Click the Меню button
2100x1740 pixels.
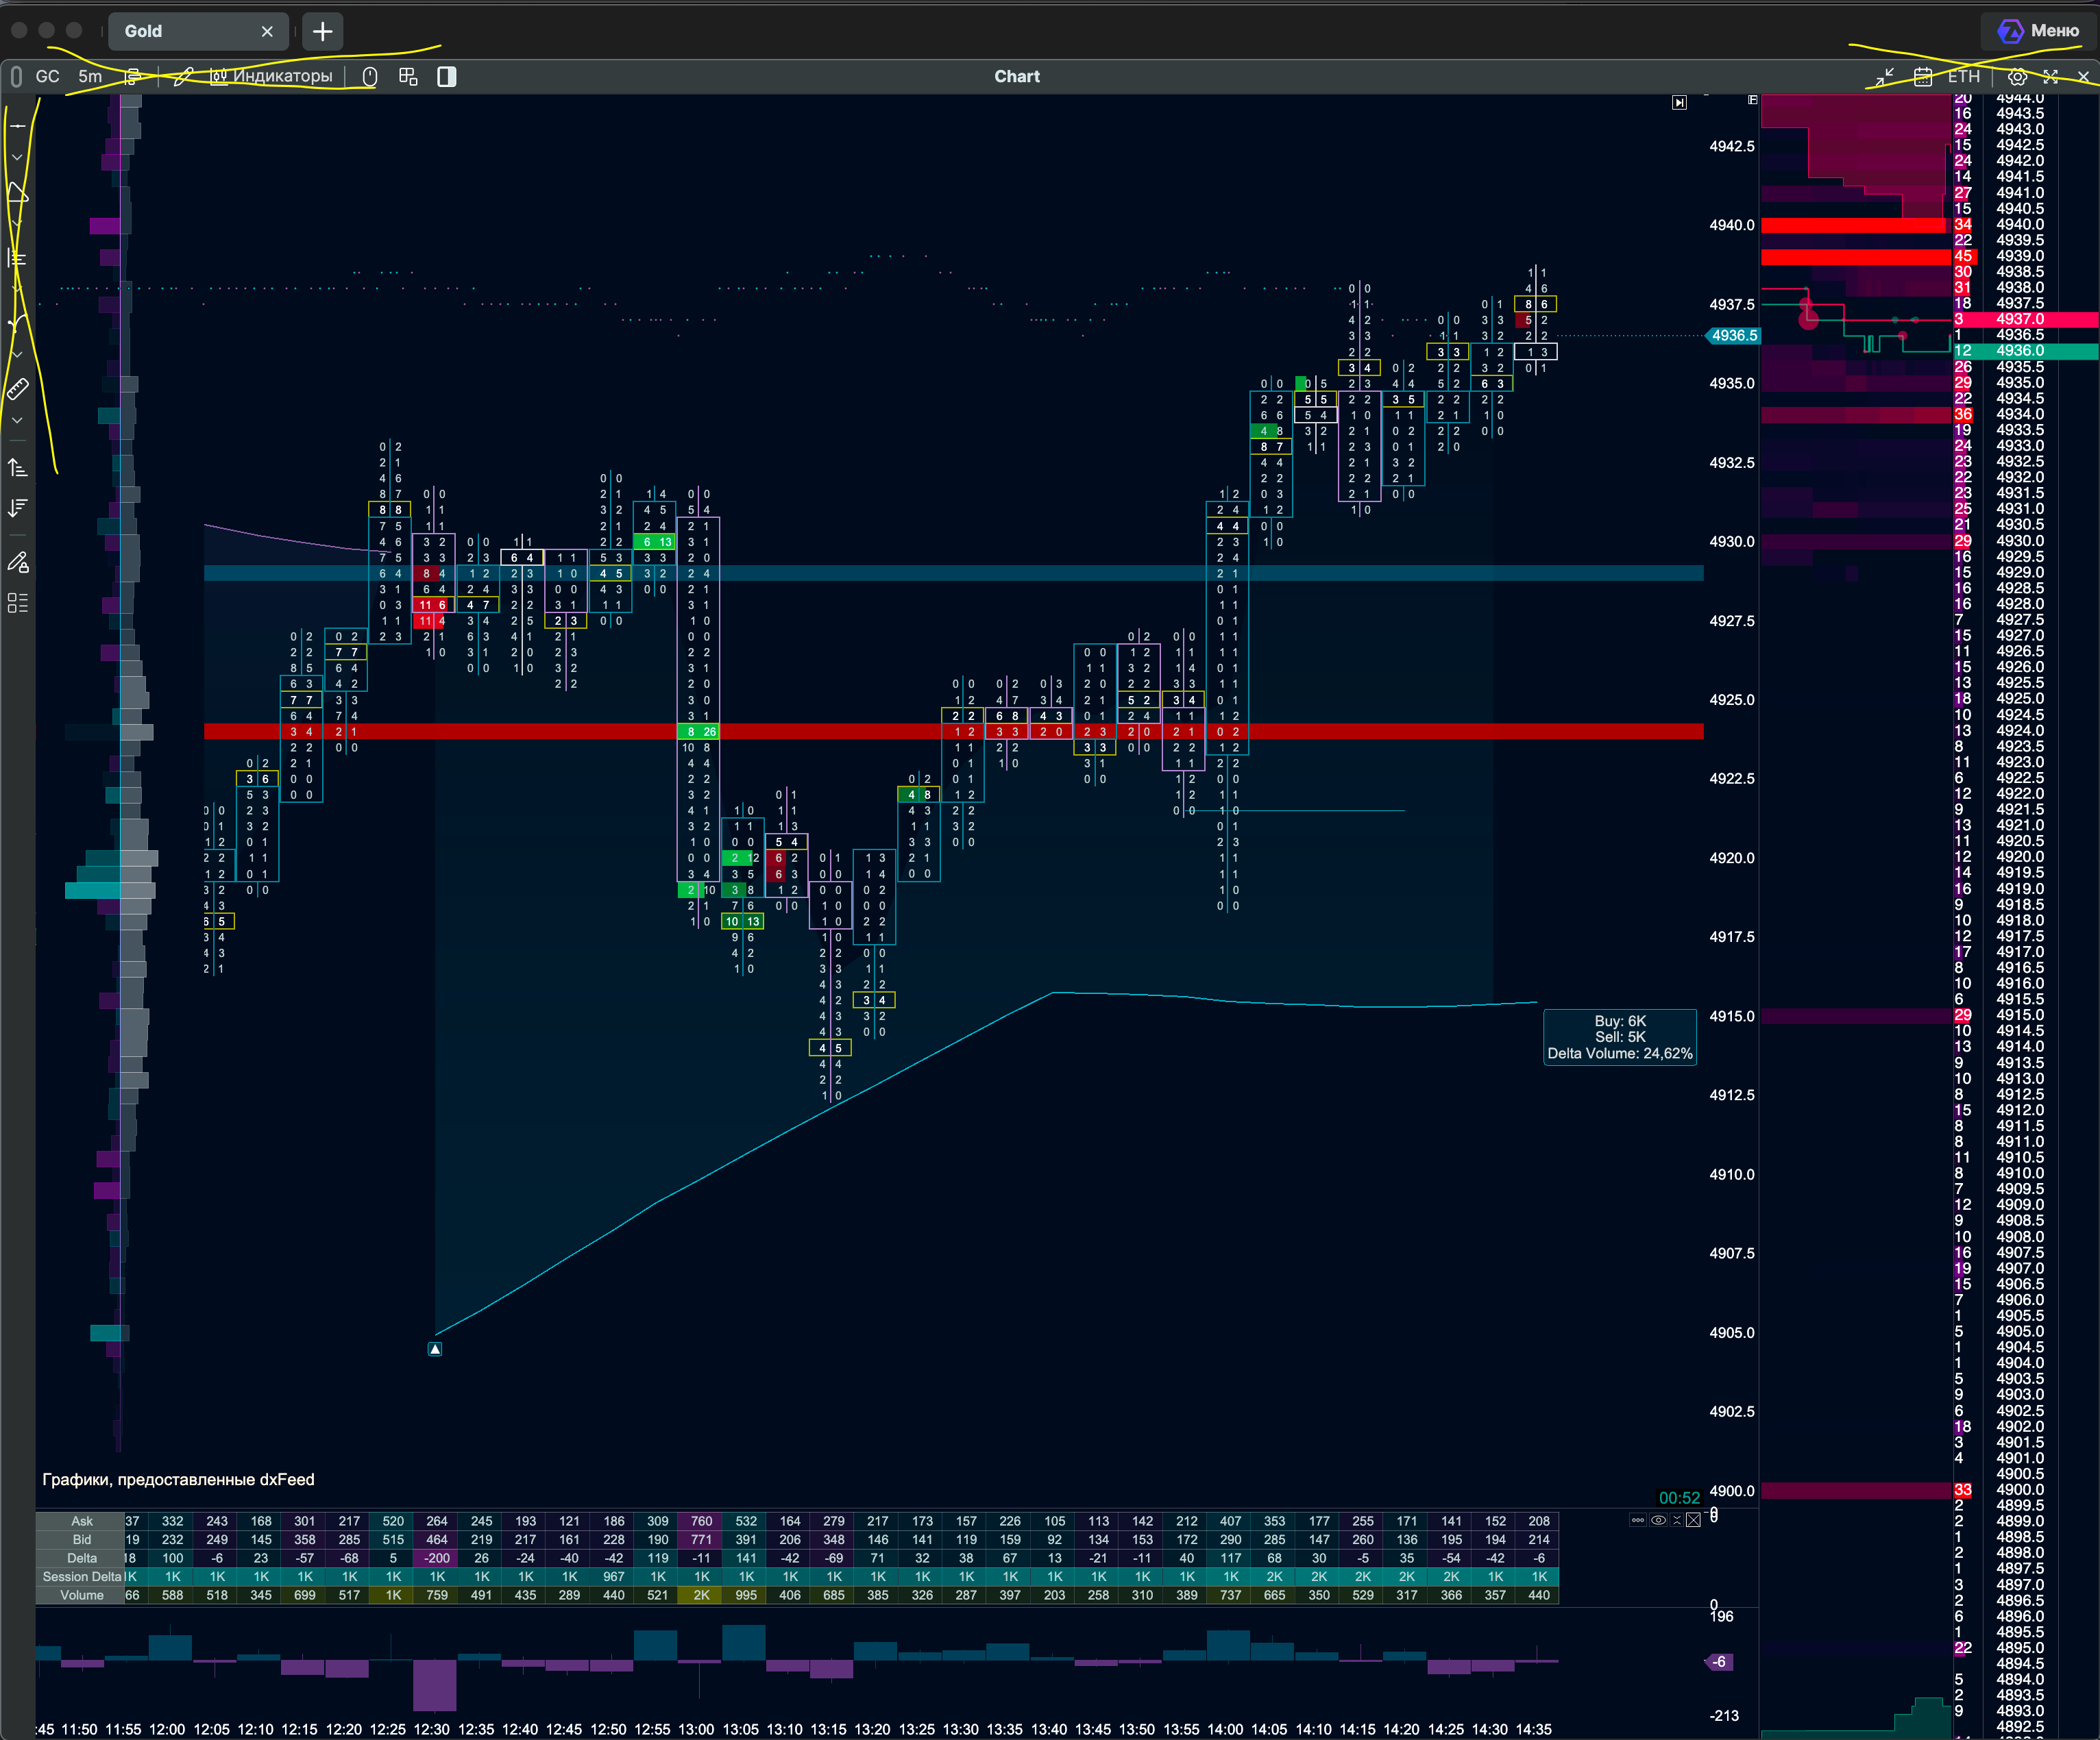tap(2038, 31)
